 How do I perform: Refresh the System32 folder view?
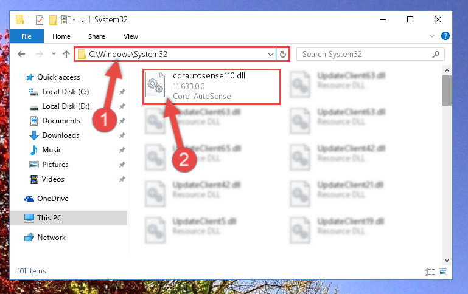[282, 54]
